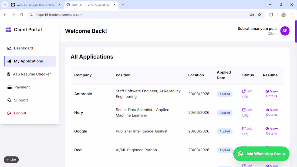Click the Payment credit card icon
297x167 pixels.
coord(9,87)
